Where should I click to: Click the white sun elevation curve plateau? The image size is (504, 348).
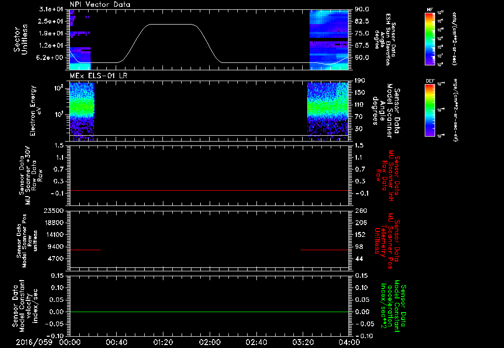click(170, 25)
